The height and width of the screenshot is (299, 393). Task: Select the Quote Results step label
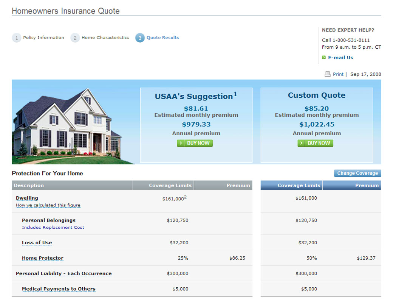[x=163, y=38]
